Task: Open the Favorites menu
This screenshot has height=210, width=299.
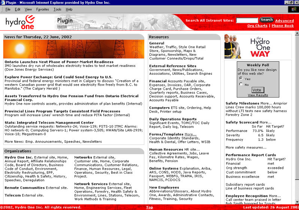Action: 42,9
